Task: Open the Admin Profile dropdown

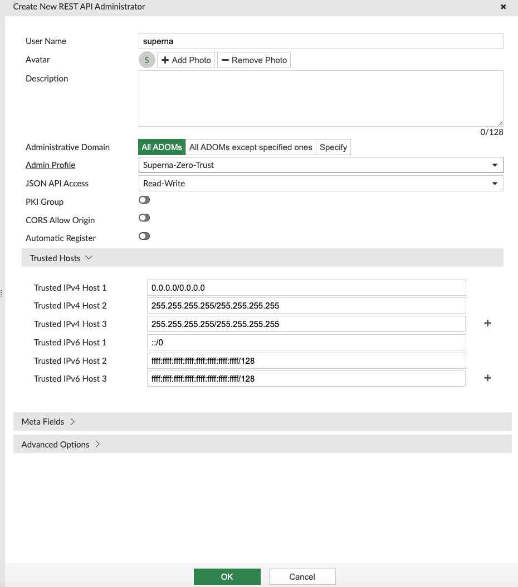Action: [320, 165]
